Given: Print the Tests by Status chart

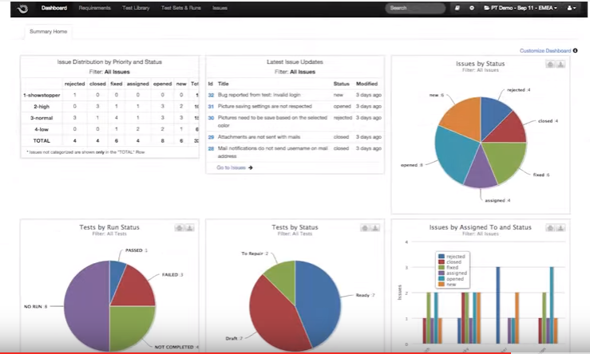Looking at the screenshot, I should 365,228.
